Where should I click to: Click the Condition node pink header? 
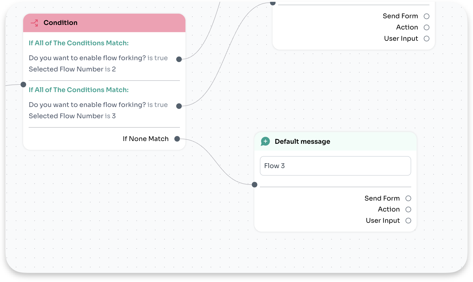click(x=104, y=23)
